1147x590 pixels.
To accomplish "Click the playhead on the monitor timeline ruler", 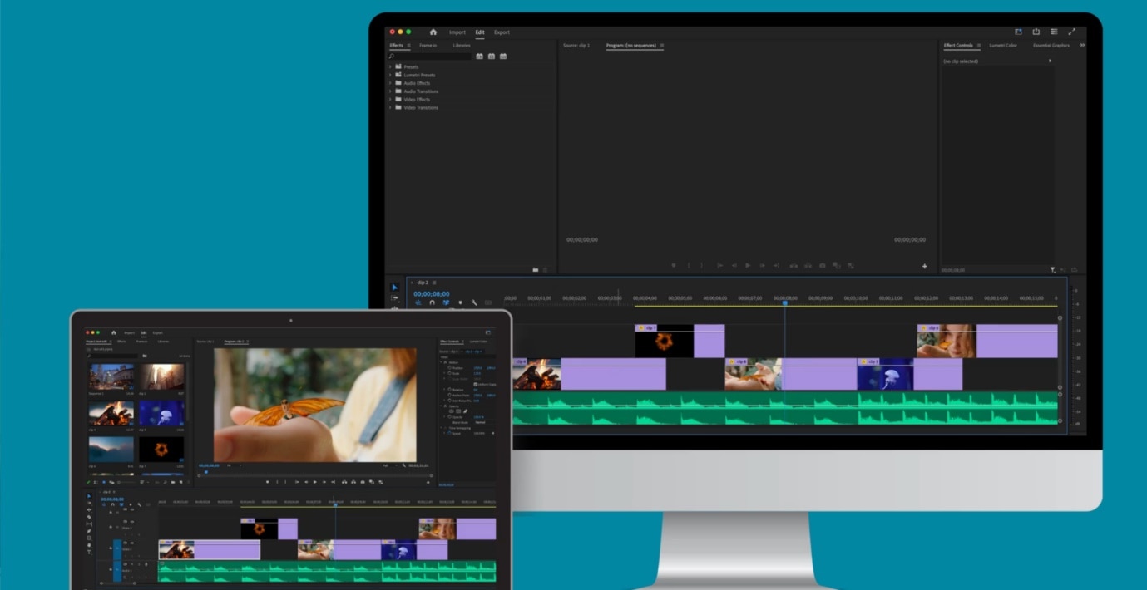I will 784,302.
